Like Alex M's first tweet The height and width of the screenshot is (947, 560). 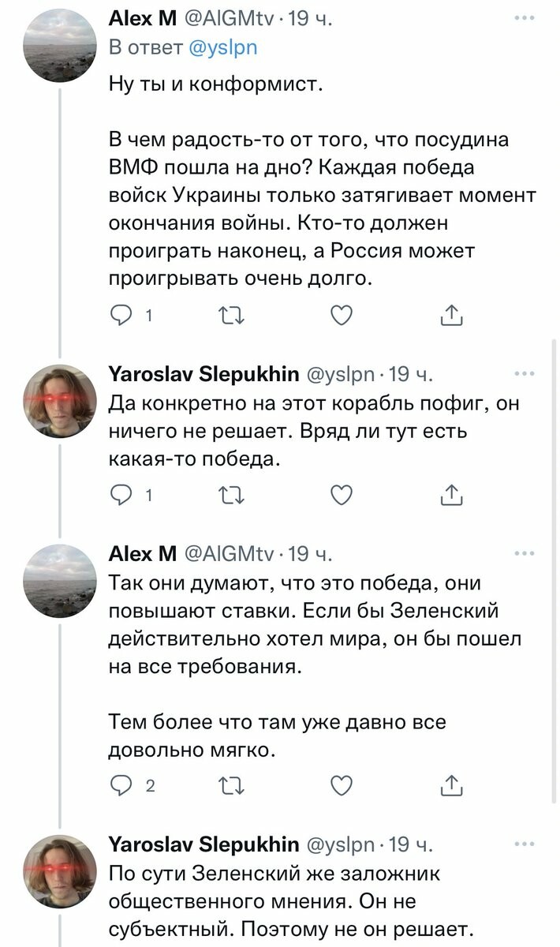coord(339,316)
